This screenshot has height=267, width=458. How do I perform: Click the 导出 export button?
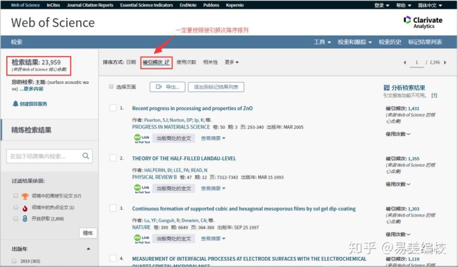tap(167, 87)
